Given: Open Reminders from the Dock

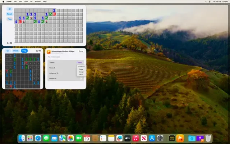Looking at the screenshot, I should (103, 138).
